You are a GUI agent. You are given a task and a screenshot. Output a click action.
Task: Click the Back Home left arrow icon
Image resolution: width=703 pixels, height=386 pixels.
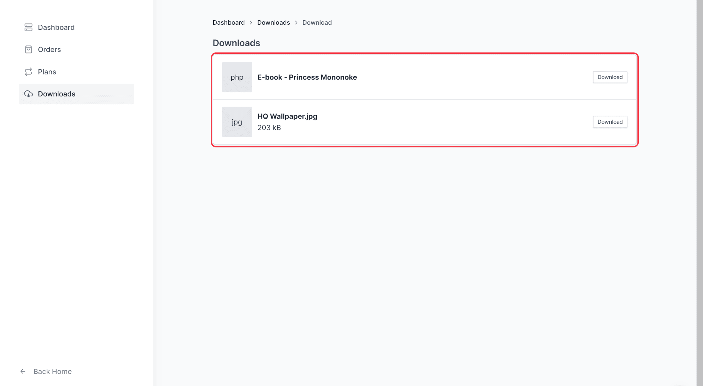click(x=23, y=372)
